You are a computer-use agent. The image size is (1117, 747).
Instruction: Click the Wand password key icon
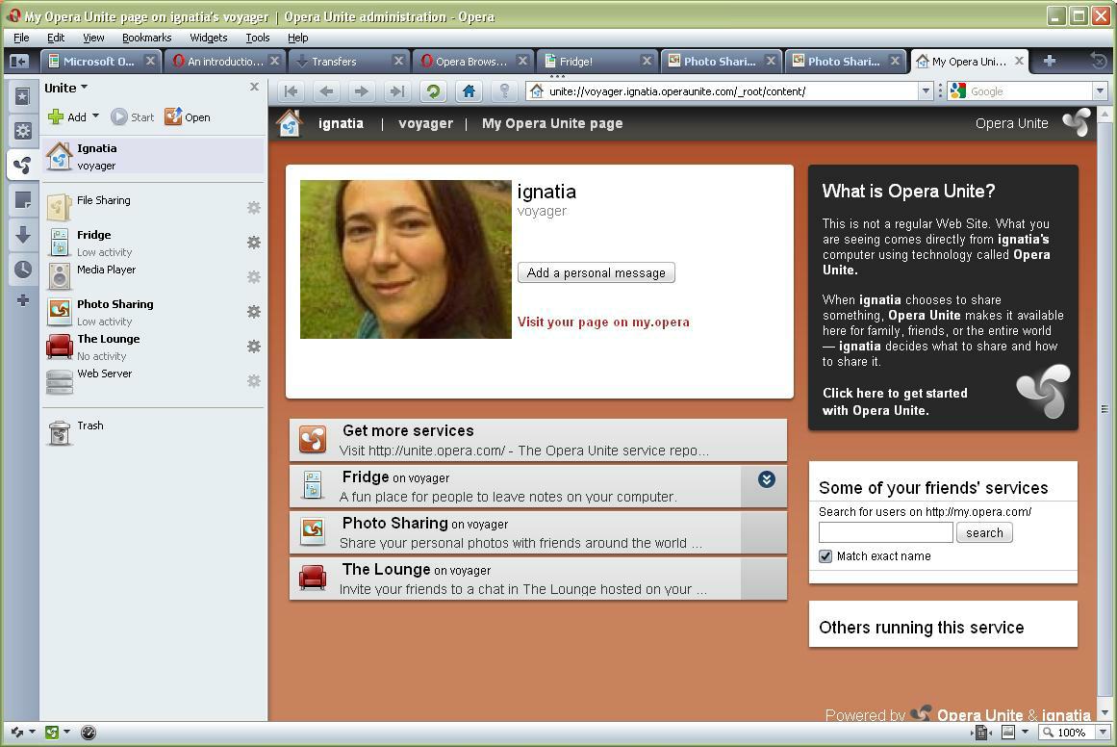tap(504, 91)
